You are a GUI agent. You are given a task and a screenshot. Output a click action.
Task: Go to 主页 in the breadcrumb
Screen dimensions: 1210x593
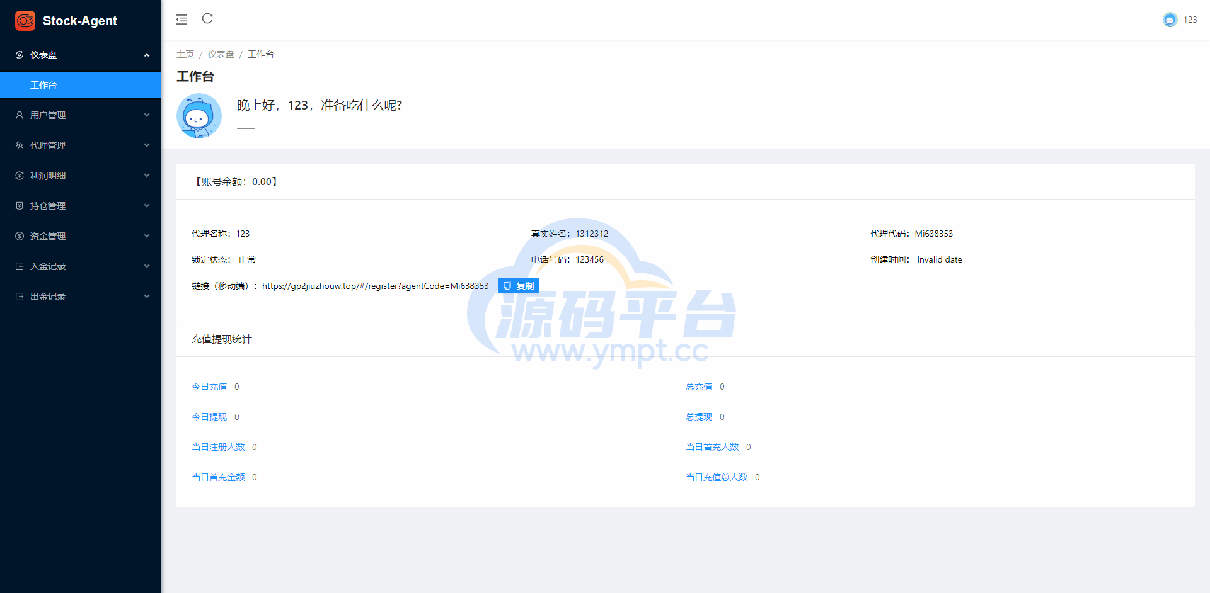coord(185,54)
